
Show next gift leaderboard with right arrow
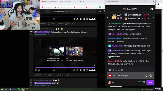click(153, 18)
